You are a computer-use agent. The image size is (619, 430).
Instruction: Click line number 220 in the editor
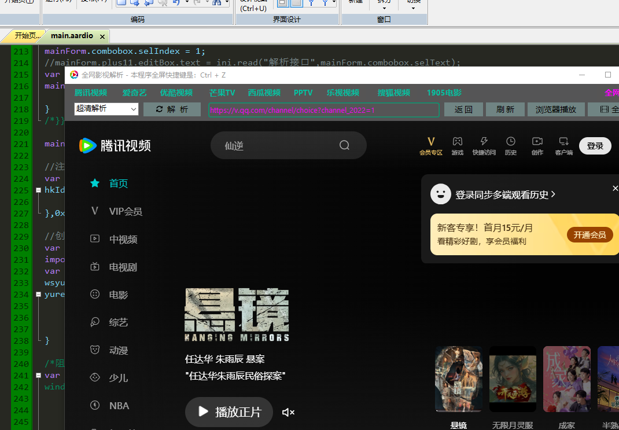(21, 133)
